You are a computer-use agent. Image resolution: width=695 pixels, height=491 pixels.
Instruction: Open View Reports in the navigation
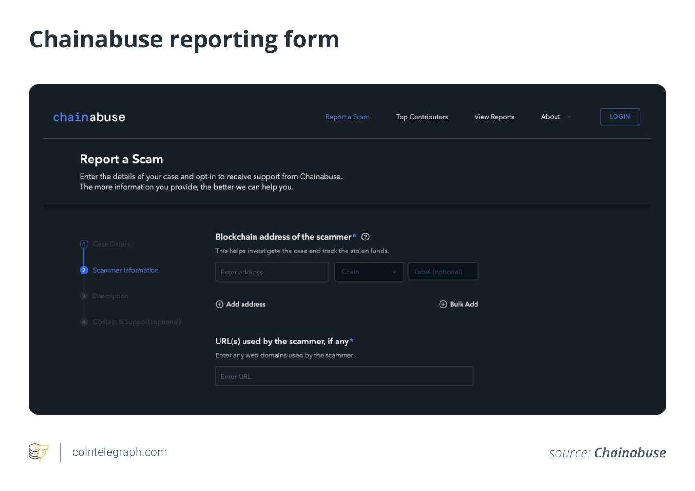pos(494,117)
